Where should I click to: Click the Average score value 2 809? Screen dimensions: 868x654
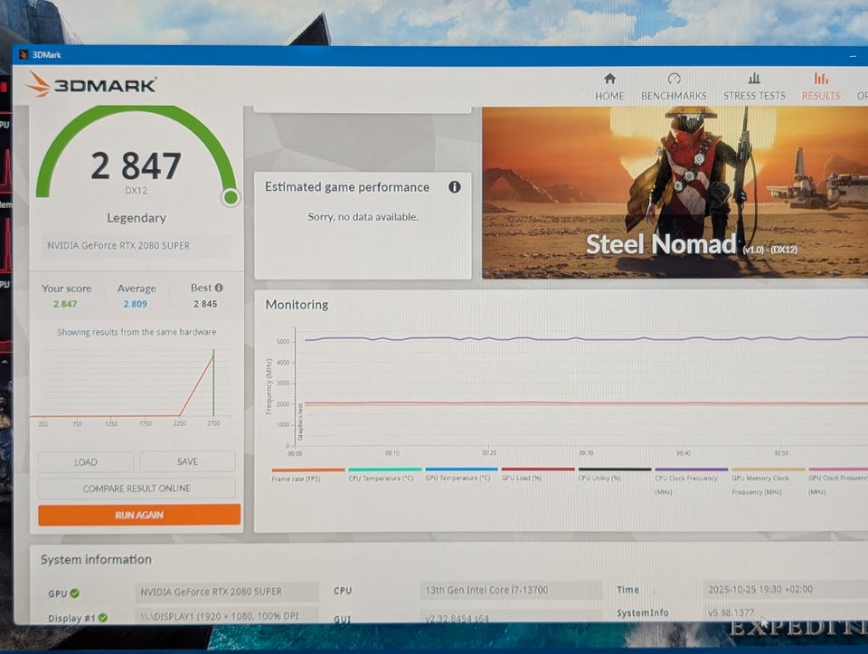135,304
